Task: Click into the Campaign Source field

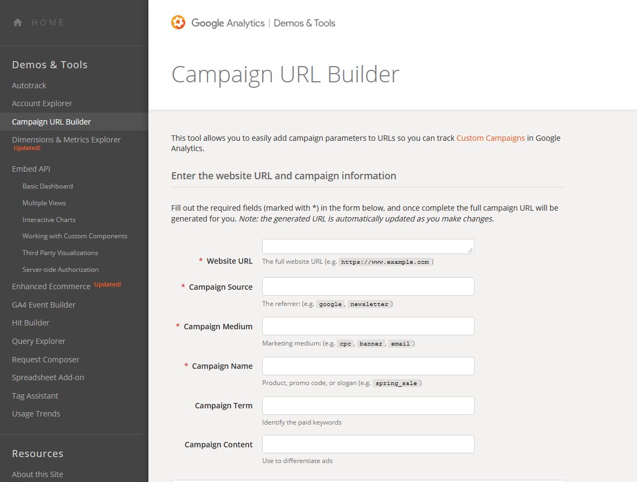Action: point(368,286)
